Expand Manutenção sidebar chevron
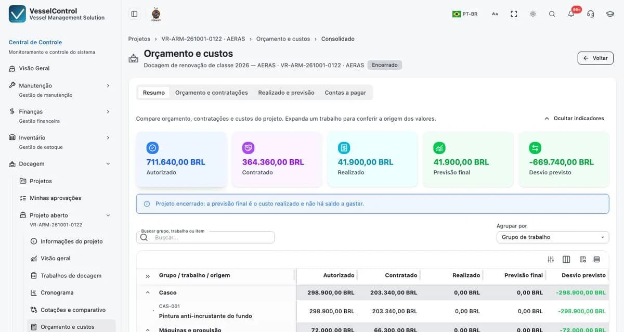The image size is (624, 332). click(108, 85)
